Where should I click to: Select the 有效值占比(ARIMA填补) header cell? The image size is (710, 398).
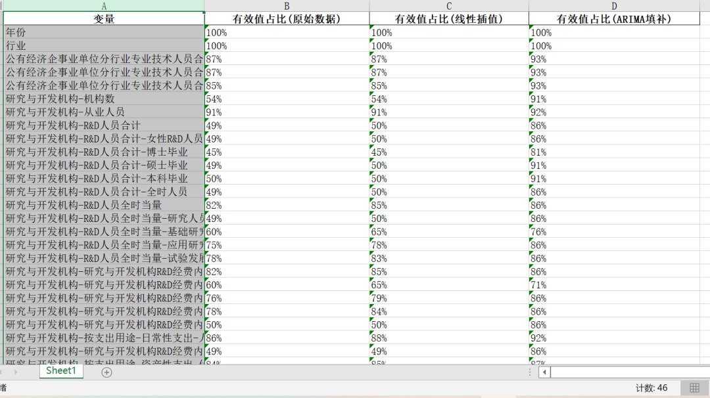614,19
